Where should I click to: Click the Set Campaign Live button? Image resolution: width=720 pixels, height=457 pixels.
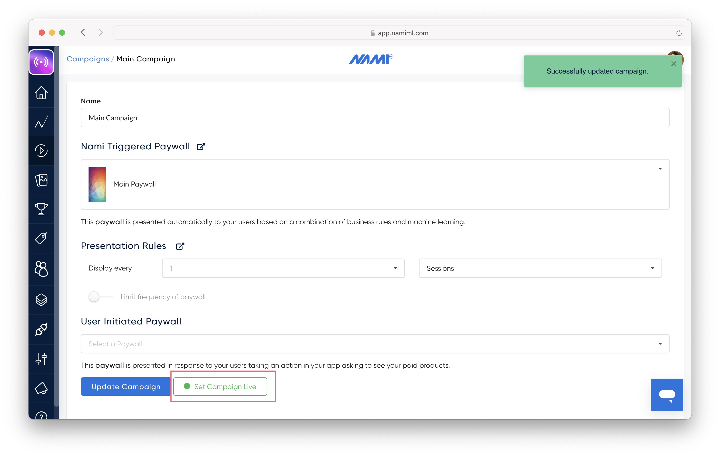pyautogui.click(x=220, y=387)
